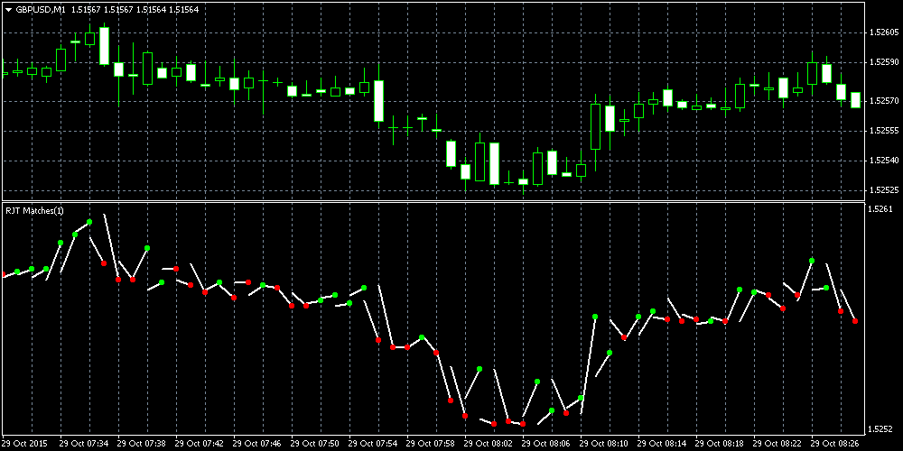Image resolution: width=903 pixels, height=451 pixels.
Task: Select the GBPUSD,M1 chart title text
Action: (41, 10)
